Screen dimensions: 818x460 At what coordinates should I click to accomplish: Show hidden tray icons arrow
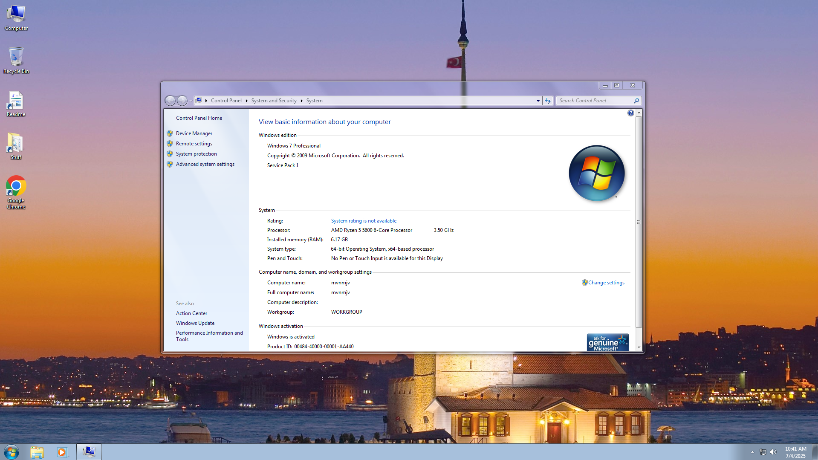coord(752,452)
